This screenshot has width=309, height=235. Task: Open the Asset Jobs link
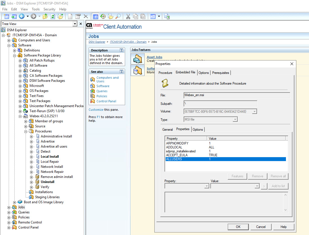[x=155, y=57]
